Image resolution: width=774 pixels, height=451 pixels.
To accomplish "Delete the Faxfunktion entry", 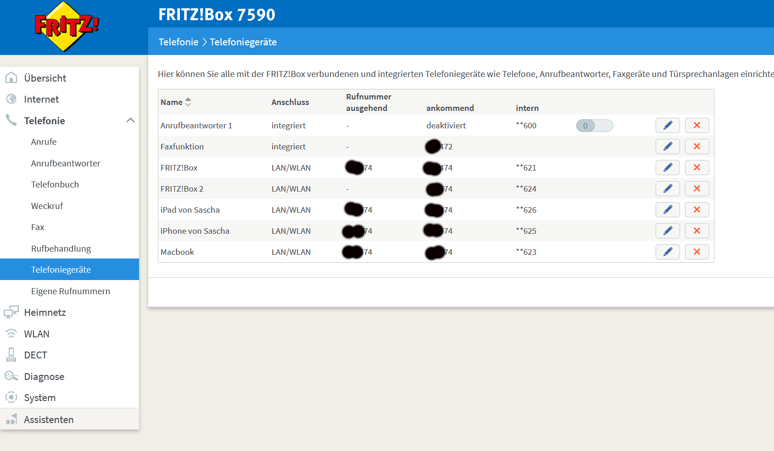I will coord(697,147).
